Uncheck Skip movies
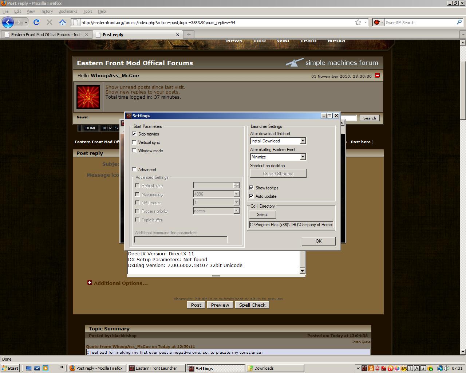Viewport: 466px width, 373px height. pos(134,134)
